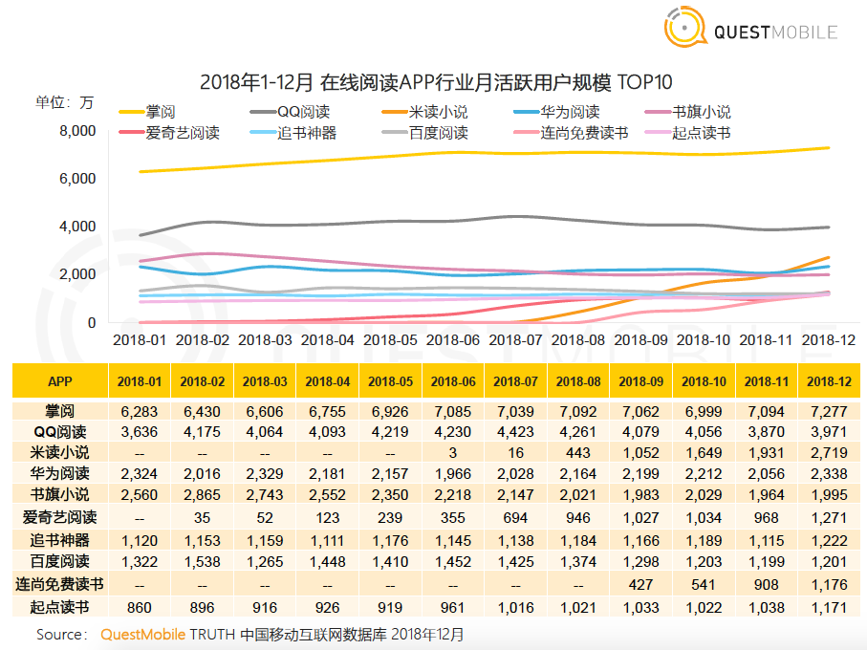Click the 2018-01 x-axis label
This screenshot has height=650, width=867.
[140, 340]
